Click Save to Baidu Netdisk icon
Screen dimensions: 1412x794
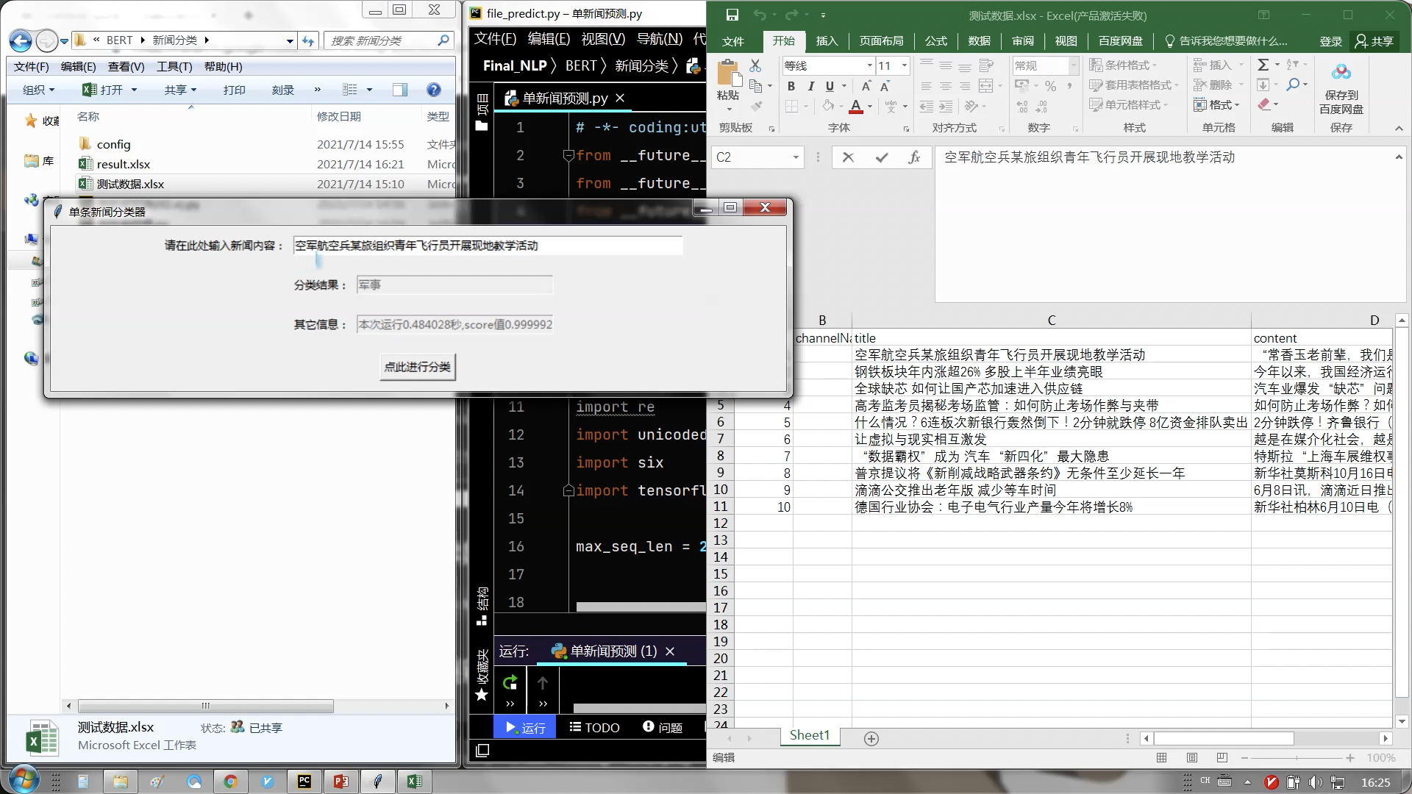click(x=1341, y=72)
